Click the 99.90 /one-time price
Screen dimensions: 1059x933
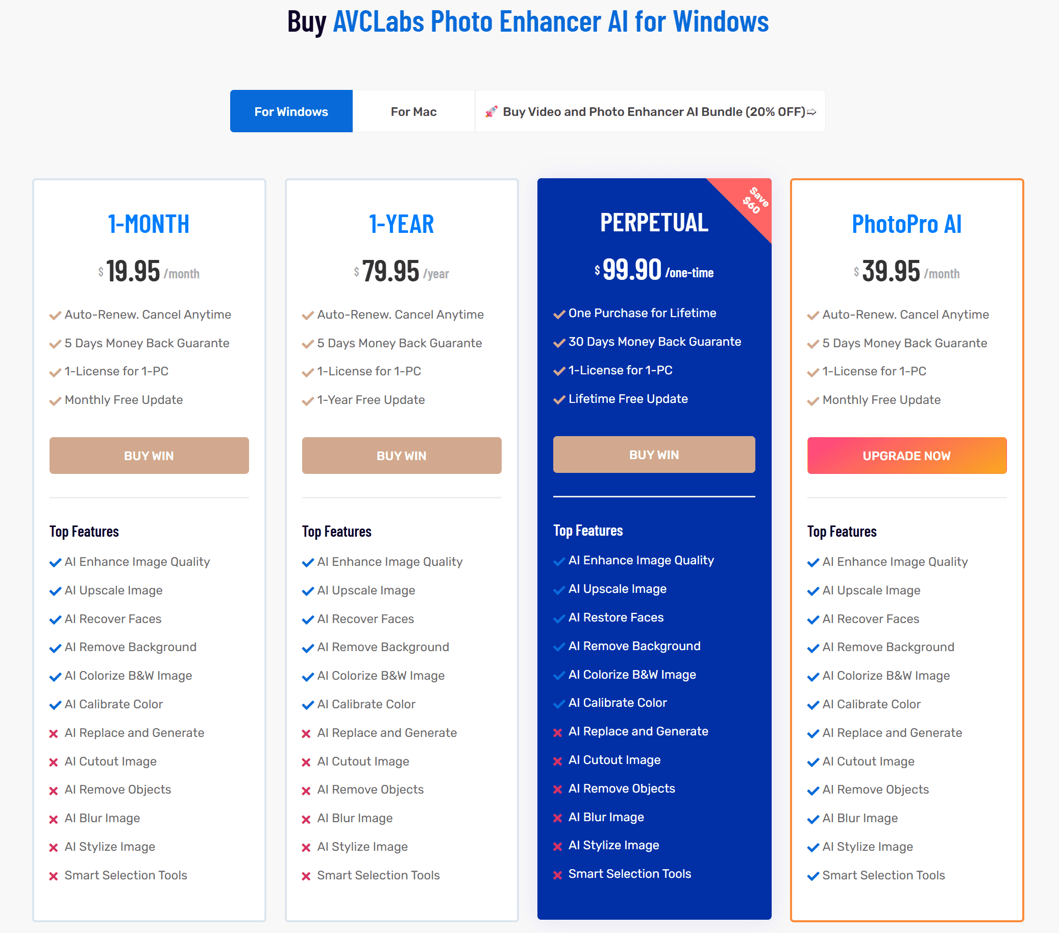654,270
